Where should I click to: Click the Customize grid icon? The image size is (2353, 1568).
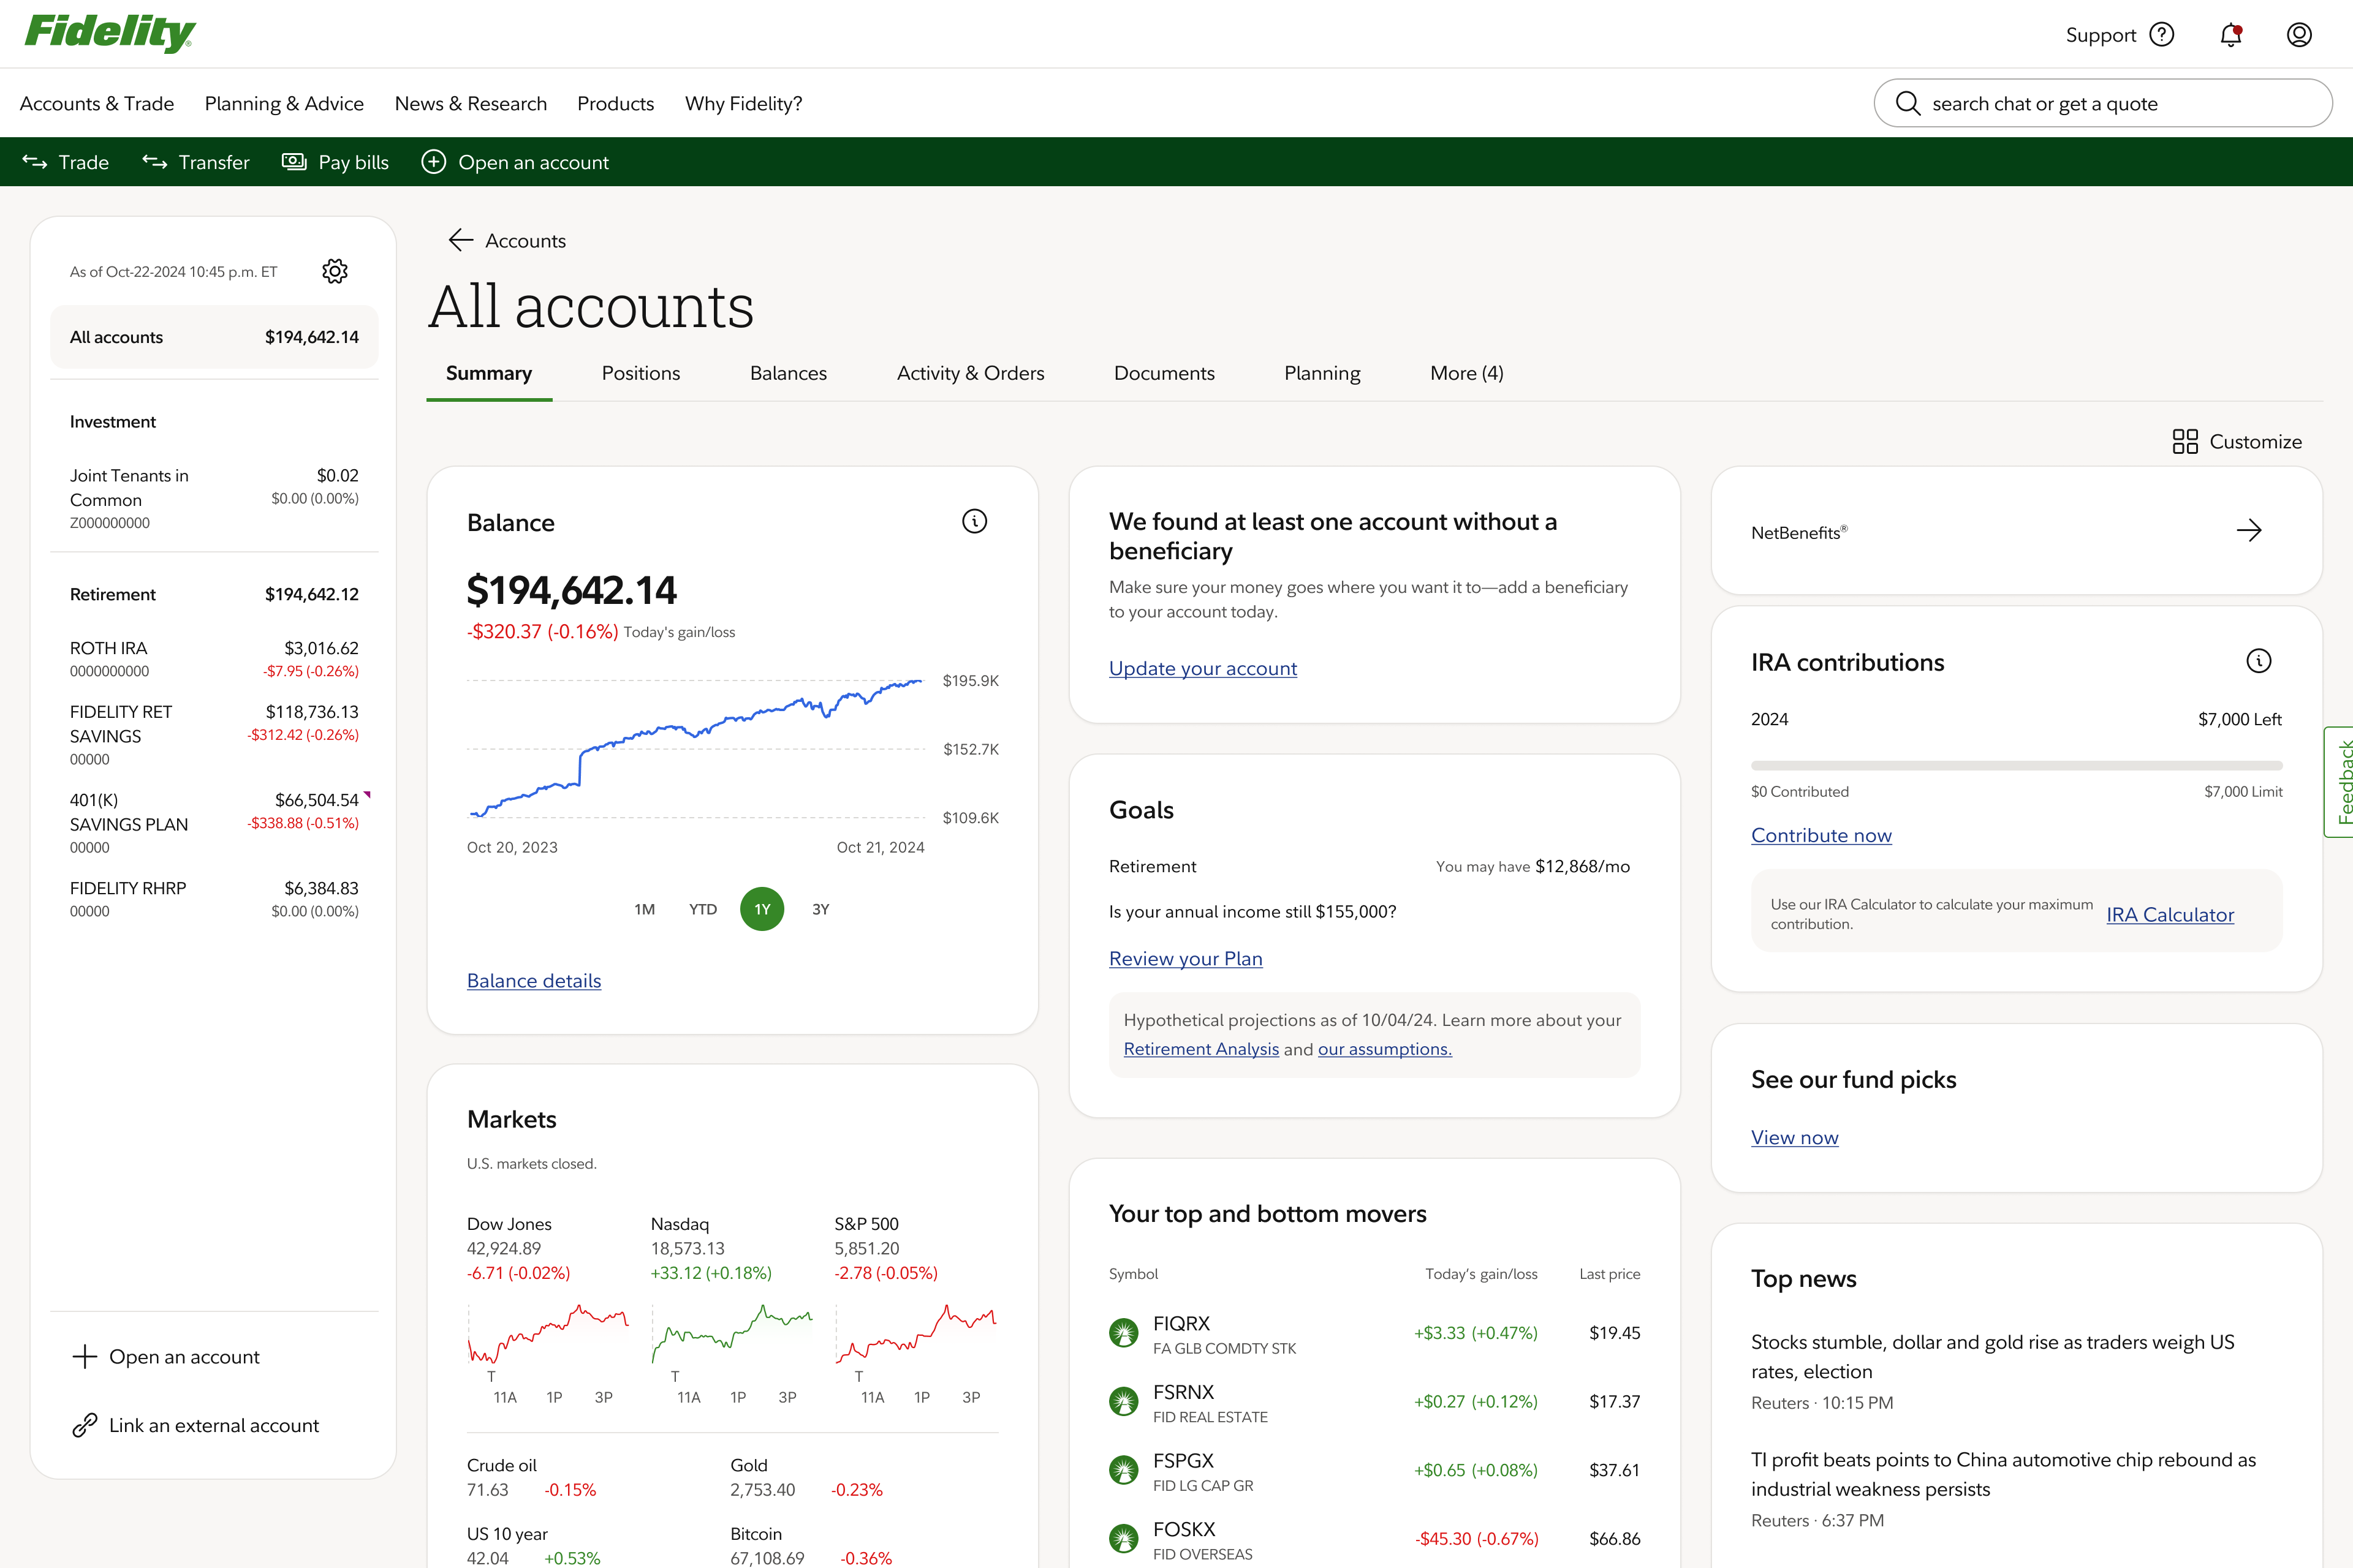[x=2185, y=442]
